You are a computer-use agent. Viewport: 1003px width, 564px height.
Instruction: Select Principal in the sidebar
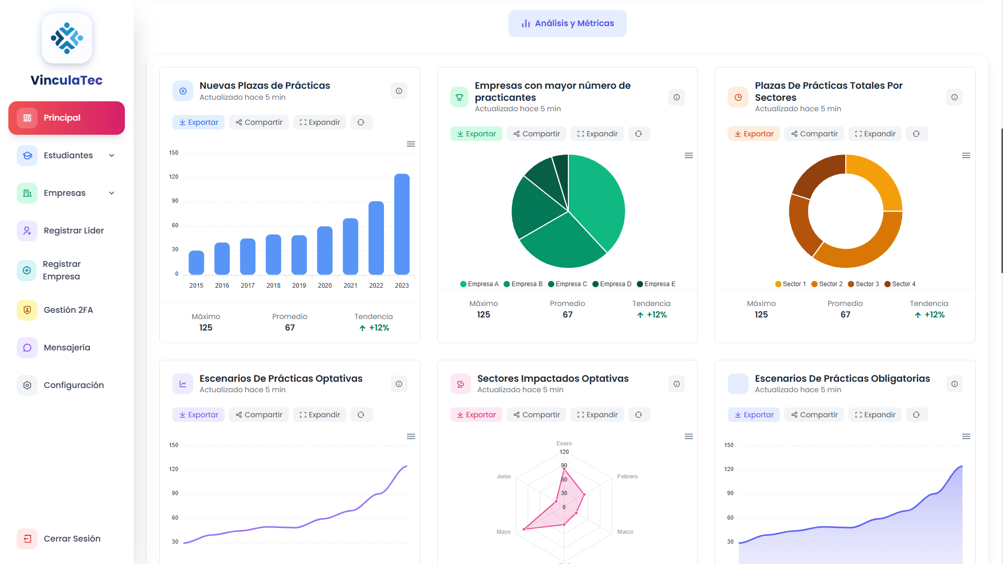[66, 118]
